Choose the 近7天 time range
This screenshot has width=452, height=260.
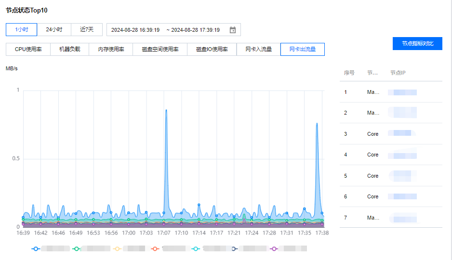[x=87, y=30]
